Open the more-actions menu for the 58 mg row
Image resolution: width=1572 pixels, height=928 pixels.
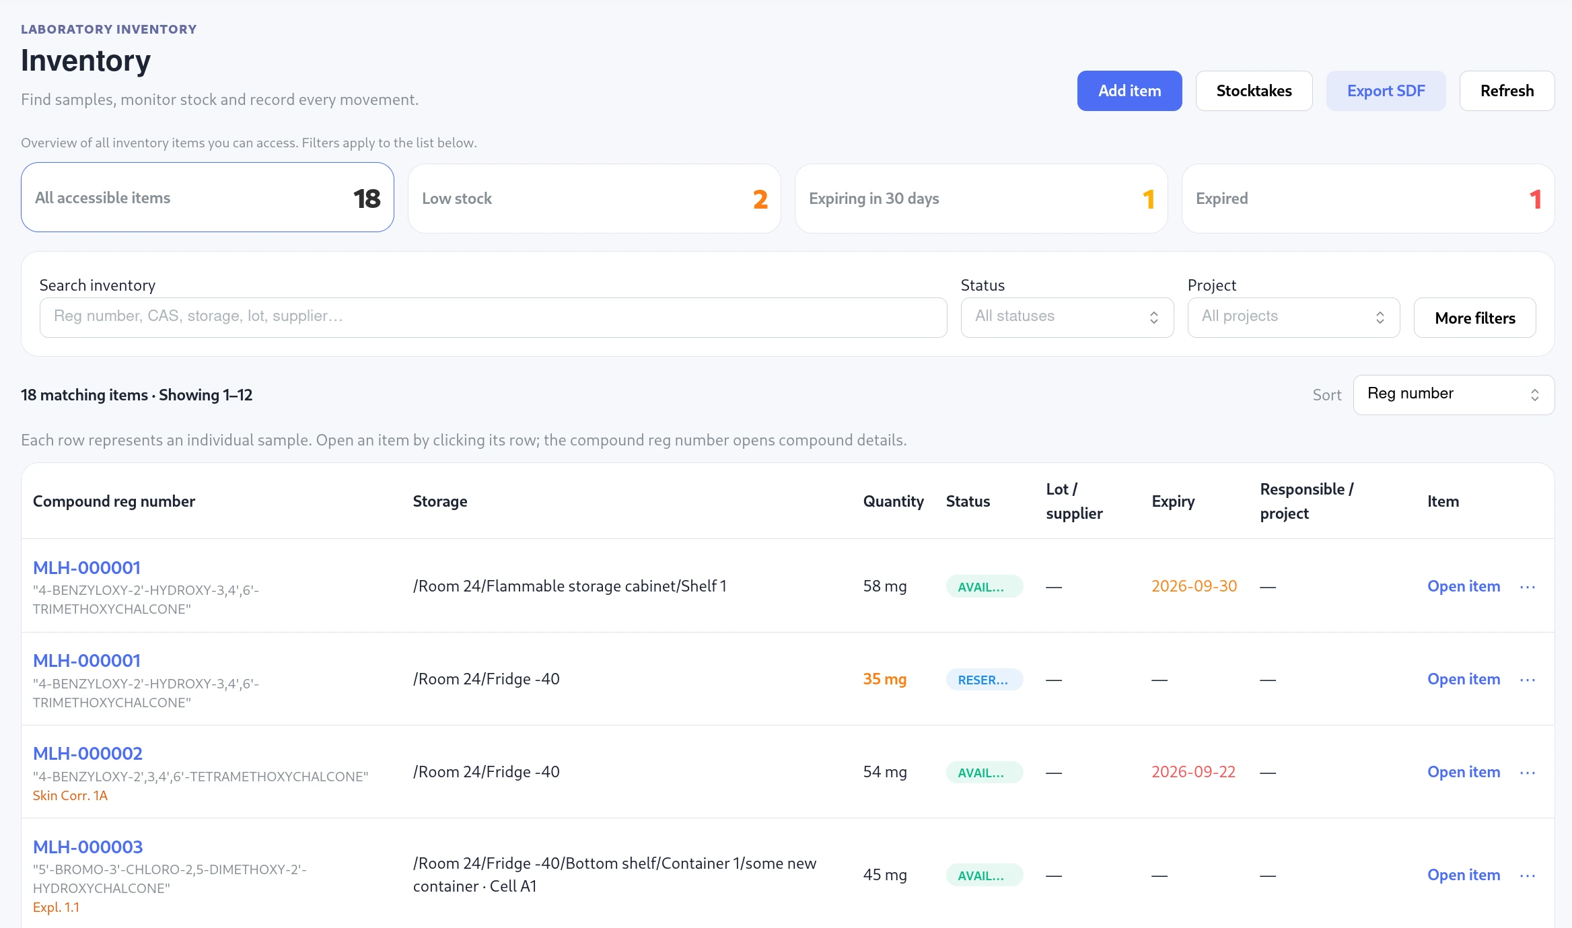[x=1528, y=587]
